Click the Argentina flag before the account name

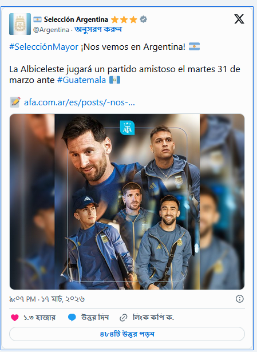pyautogui.click(x=37, y=19)
